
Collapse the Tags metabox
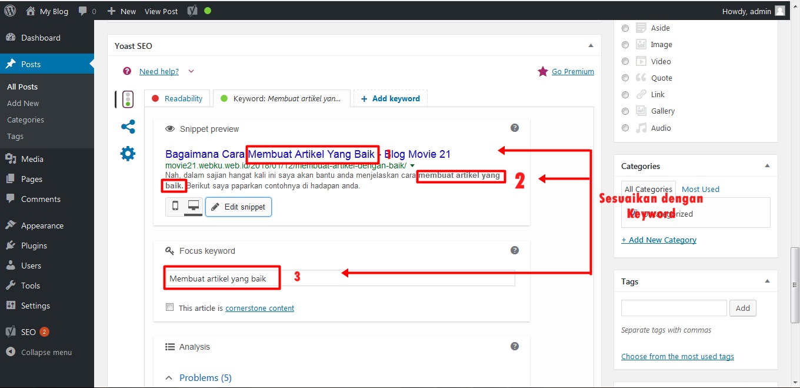click(767, 281)
